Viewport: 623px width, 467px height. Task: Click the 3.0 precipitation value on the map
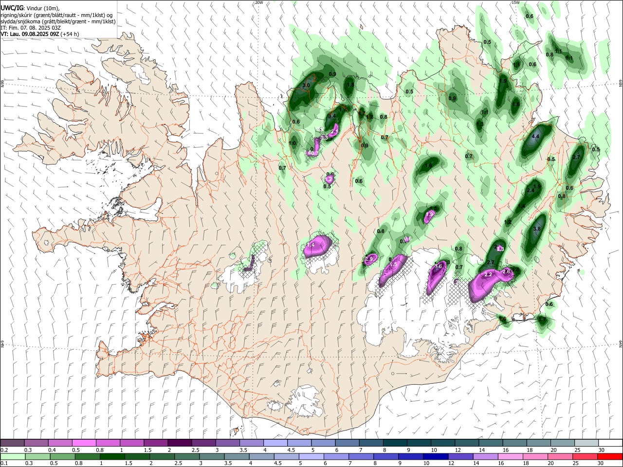(x=306, y=86)
